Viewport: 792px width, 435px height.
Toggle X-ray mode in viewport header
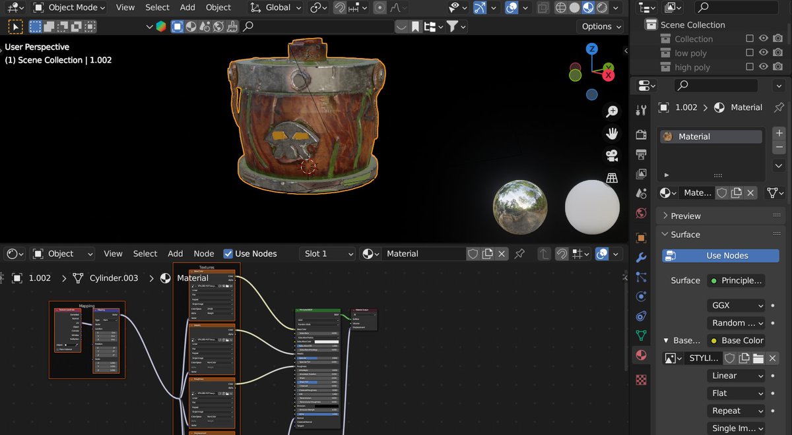pyautogui.click(x=543, y=8)
